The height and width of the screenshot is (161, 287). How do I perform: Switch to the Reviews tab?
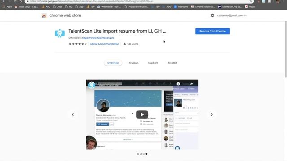pos(134,63)
